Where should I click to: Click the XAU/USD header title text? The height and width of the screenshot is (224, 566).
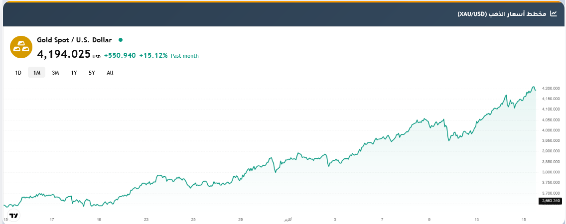(x=502, y=13)
